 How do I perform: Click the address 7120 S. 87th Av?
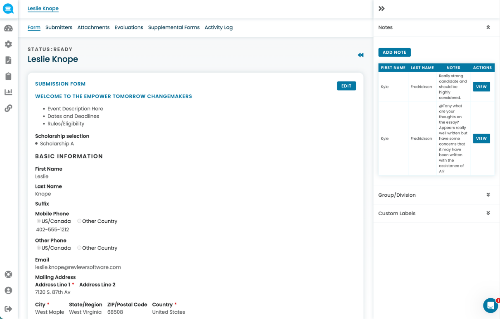point(53,292)
